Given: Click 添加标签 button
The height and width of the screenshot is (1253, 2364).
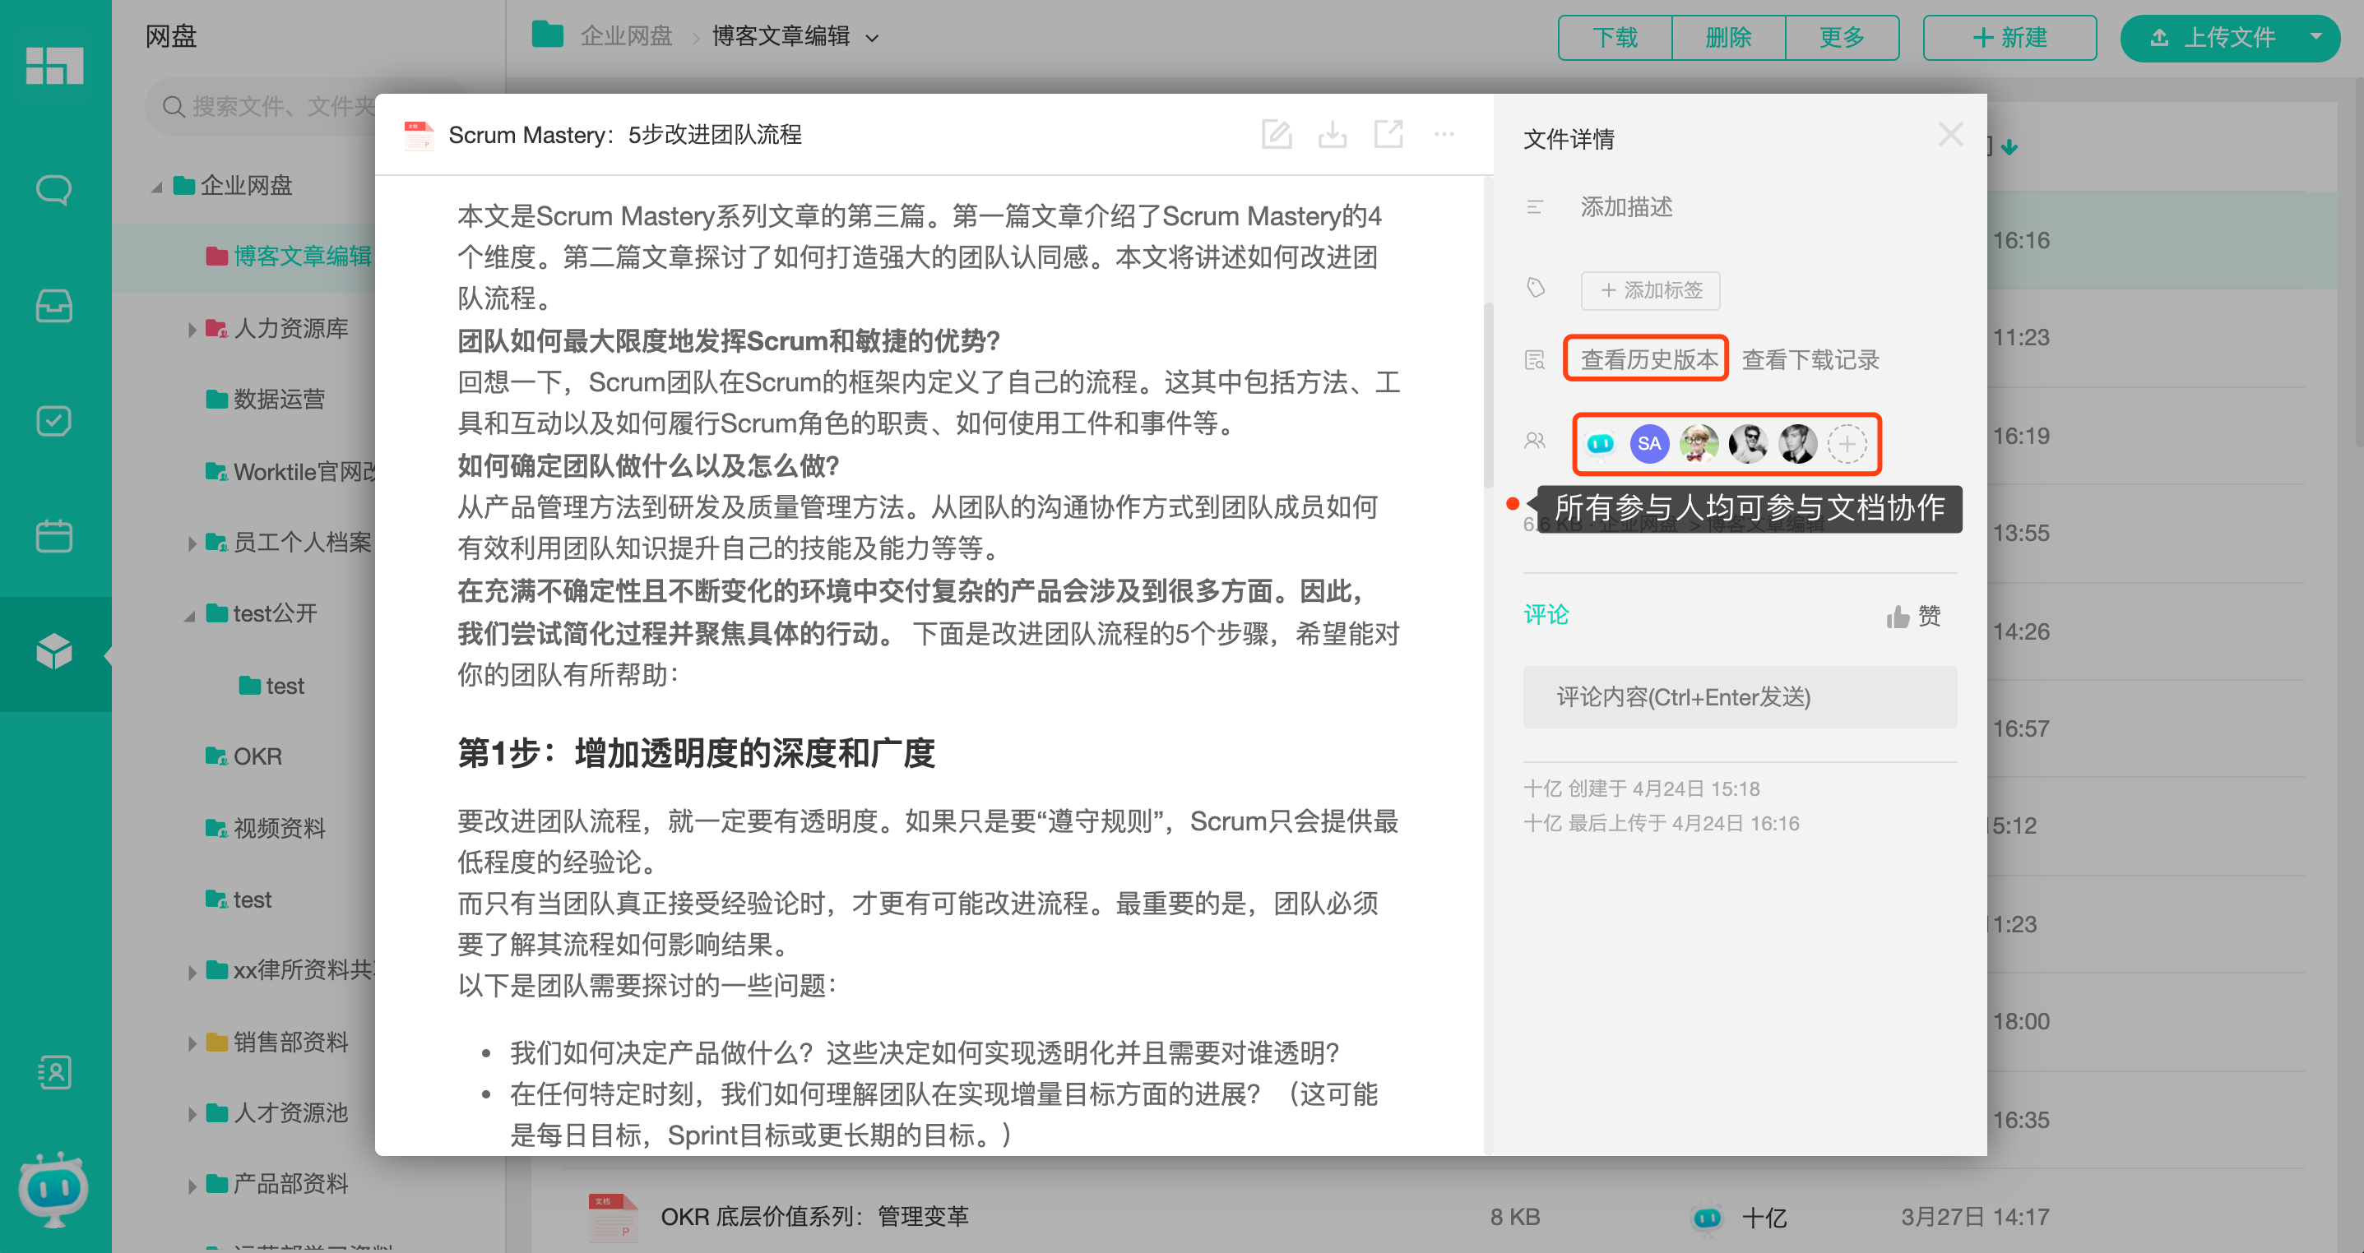Looking at the screenshot, I should [x=1650, y=291].
